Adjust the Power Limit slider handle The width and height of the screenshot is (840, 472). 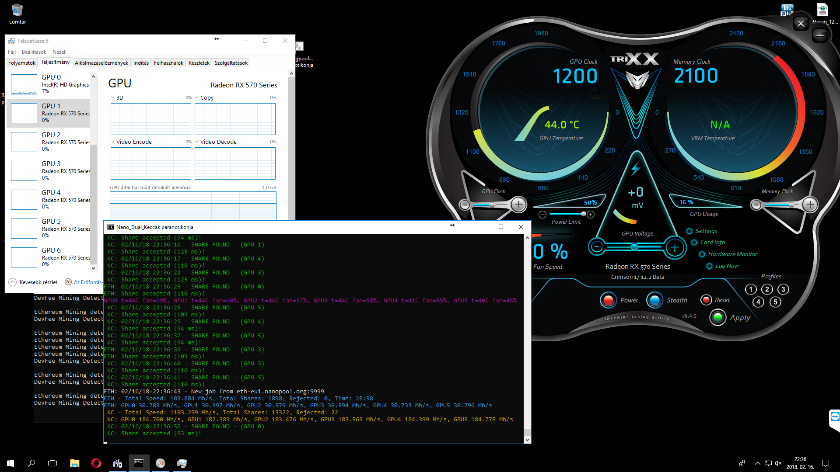(584, 214)
